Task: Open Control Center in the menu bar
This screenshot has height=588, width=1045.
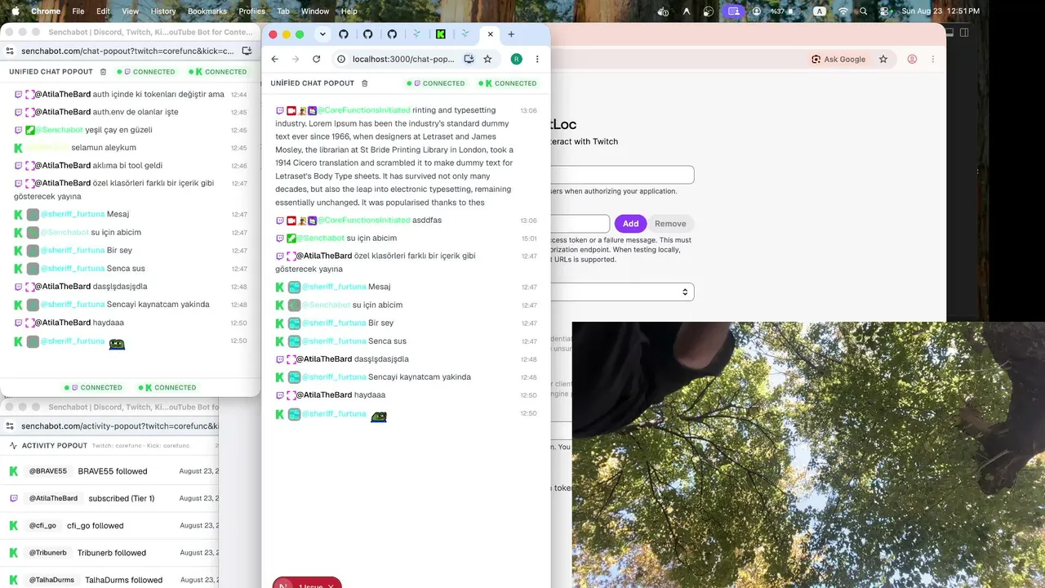Action: [884, 11]
